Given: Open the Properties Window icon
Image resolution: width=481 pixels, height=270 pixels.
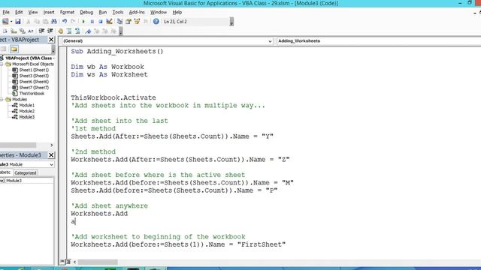Looking at the screenshot, I should click(x=129, y=22).
